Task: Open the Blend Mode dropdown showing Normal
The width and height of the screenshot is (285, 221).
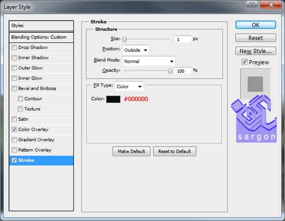Action: point(149,61)
